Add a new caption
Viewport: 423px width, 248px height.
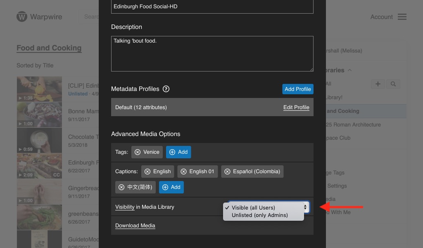[171, 187]
